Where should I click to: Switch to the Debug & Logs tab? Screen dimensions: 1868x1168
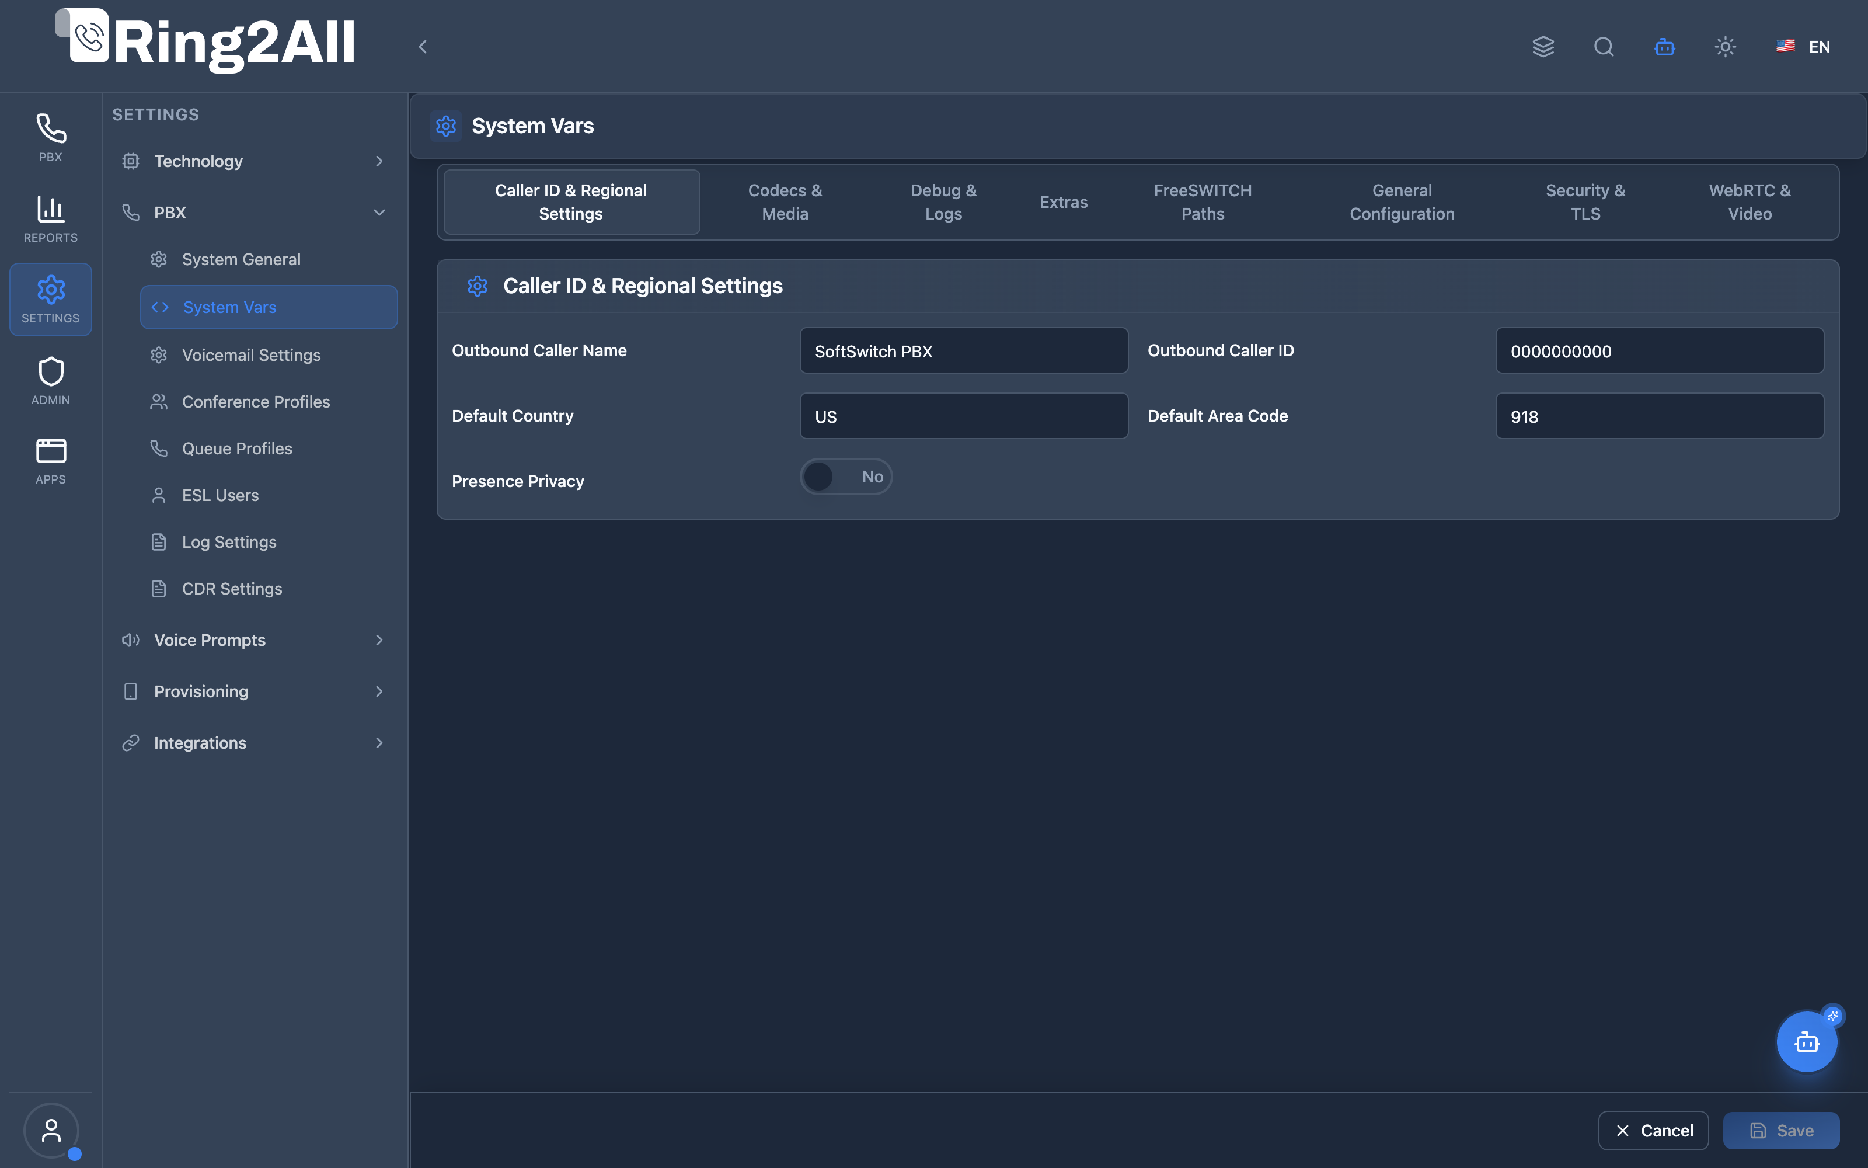(x=943, y=201)
